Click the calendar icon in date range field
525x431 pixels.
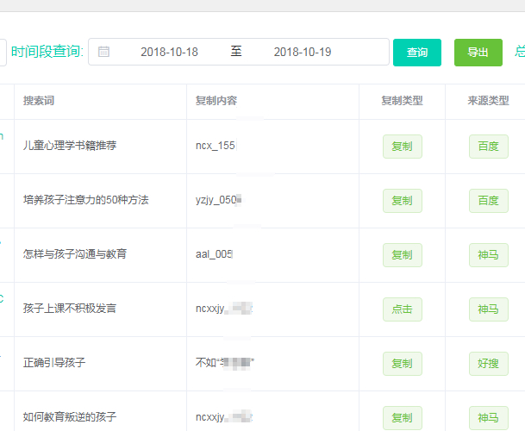point(103,52)
